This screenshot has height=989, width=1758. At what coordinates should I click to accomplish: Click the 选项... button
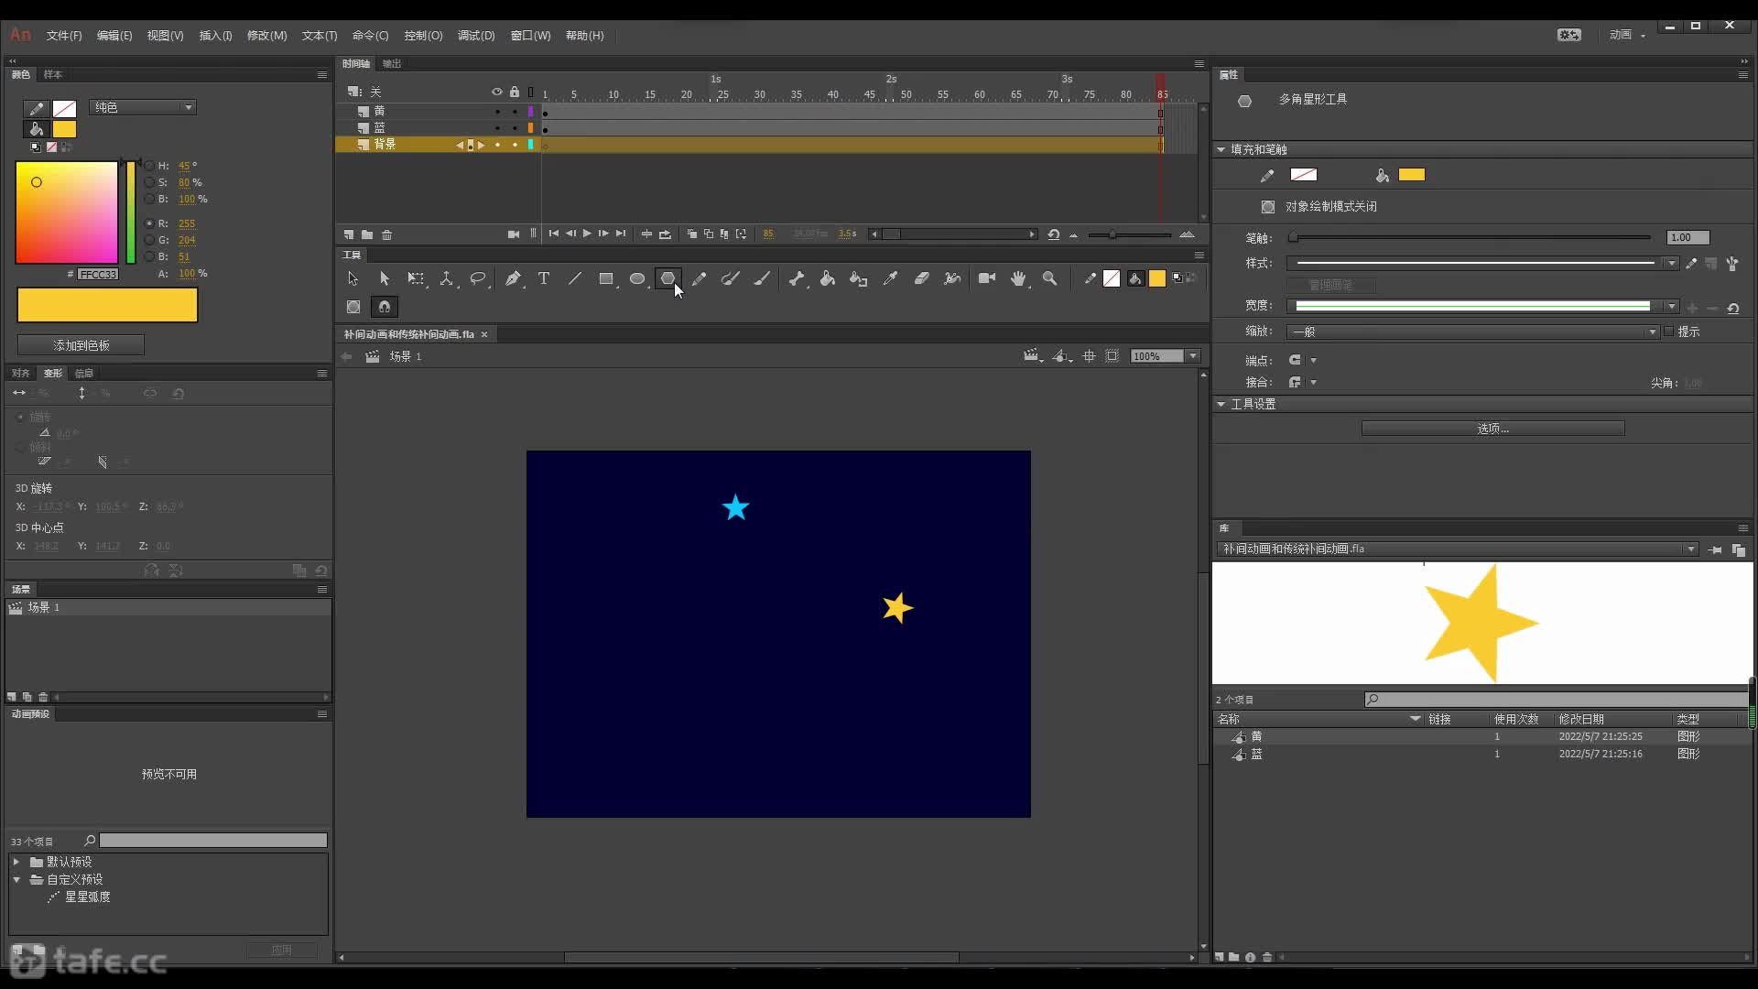(1492, 429)
